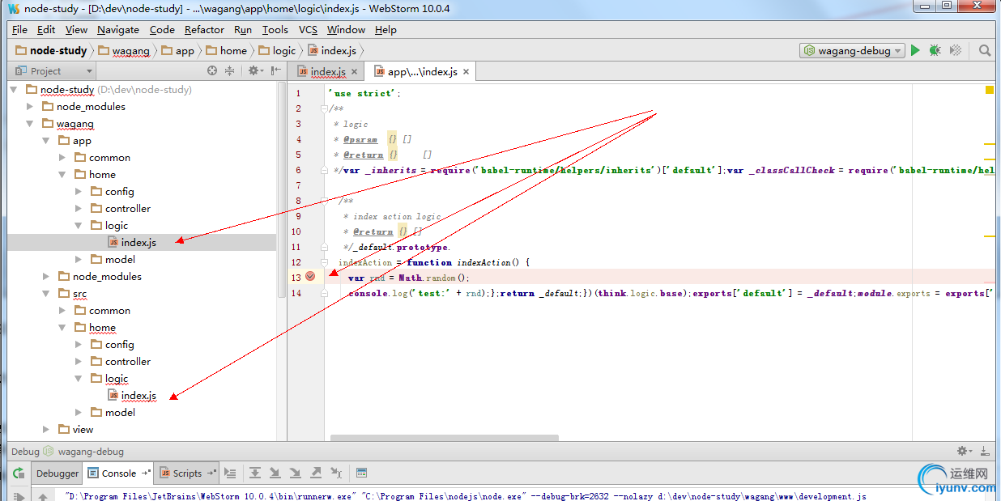Collapse the wagang folder

tap(31, 124)
